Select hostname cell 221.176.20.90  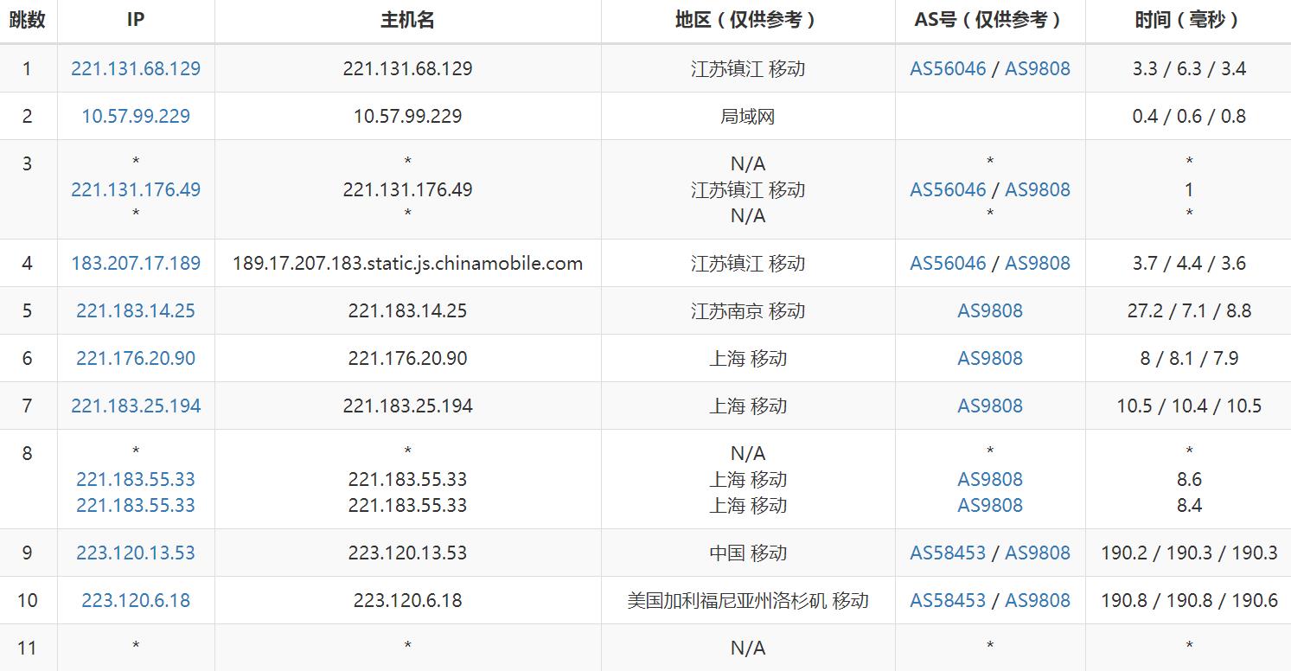[407, 358]
